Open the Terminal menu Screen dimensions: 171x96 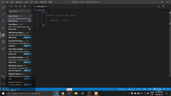43,2
